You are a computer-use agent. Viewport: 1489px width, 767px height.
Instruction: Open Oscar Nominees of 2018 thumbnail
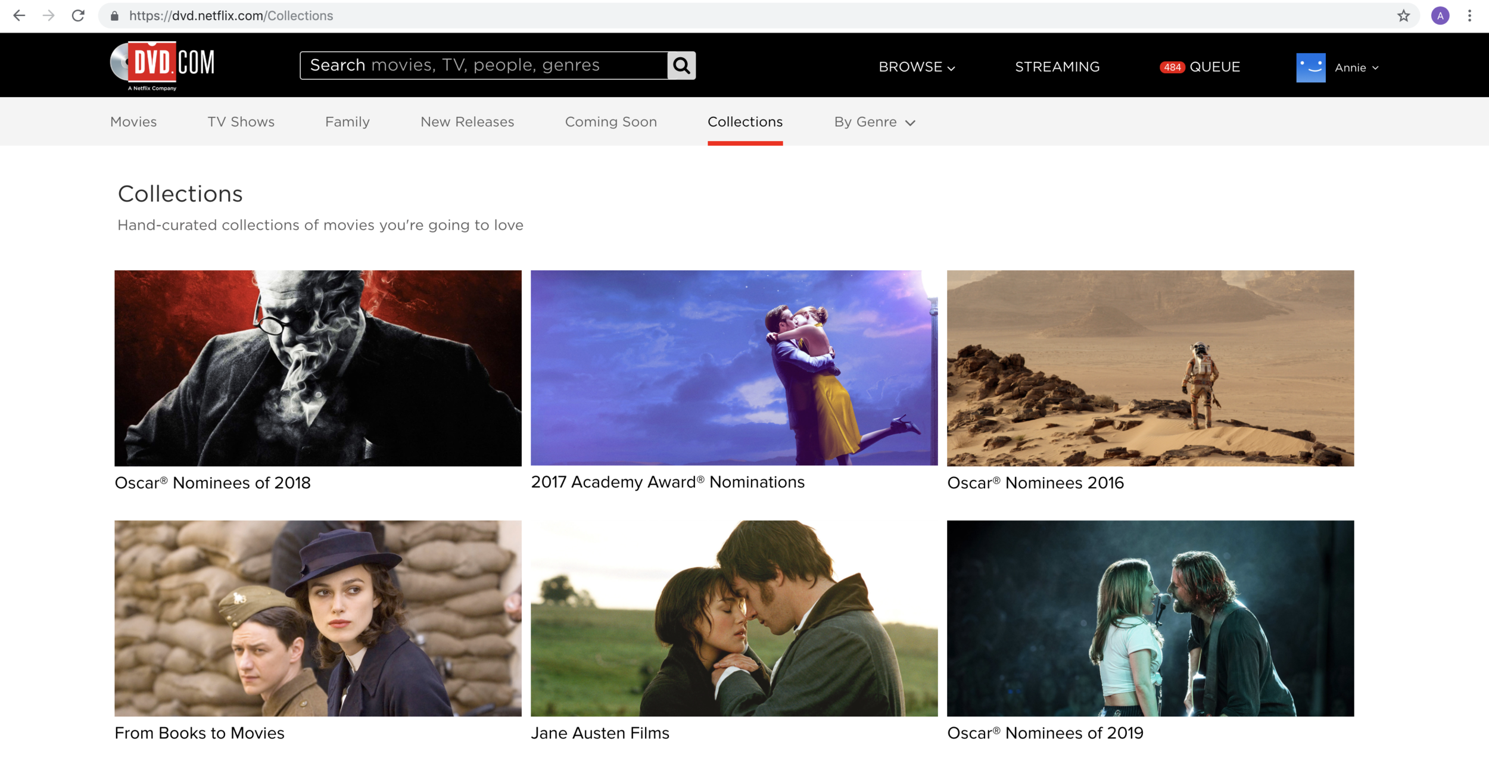pos(318,368)
